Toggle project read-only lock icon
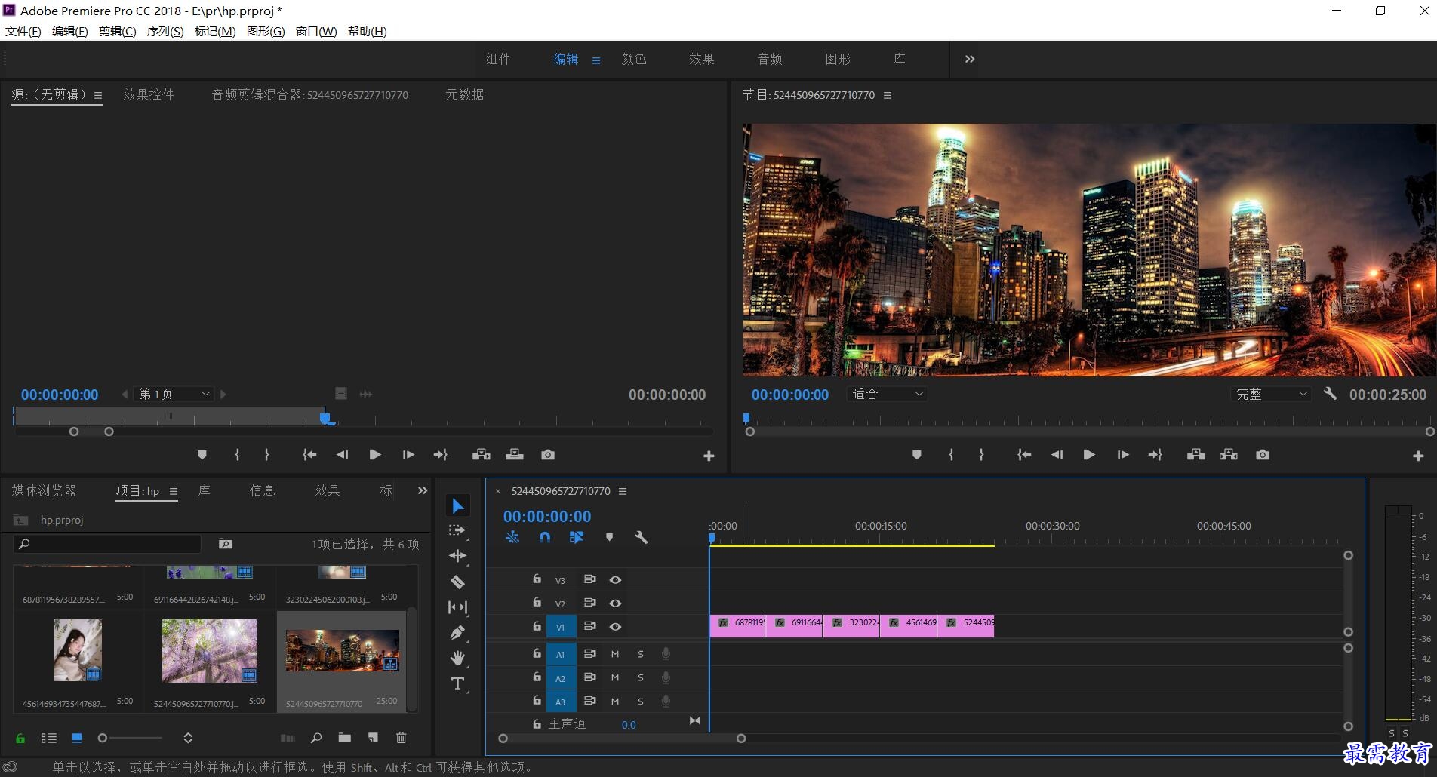Viewport: 1437px width, 777px height. click(x=20, y=738)
